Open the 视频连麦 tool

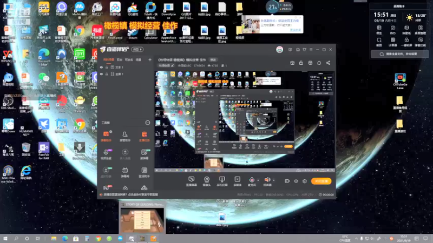[106, 154]
